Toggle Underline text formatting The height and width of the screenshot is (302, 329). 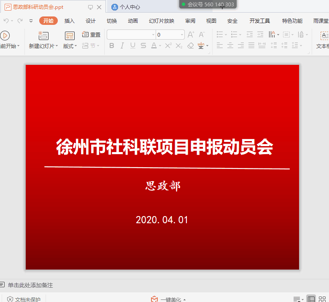click(x=133, y=45)
